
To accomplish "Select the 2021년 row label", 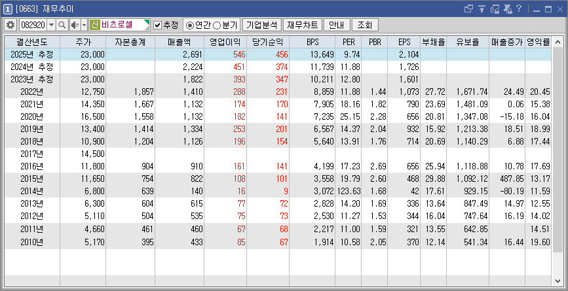I will 32,105.
